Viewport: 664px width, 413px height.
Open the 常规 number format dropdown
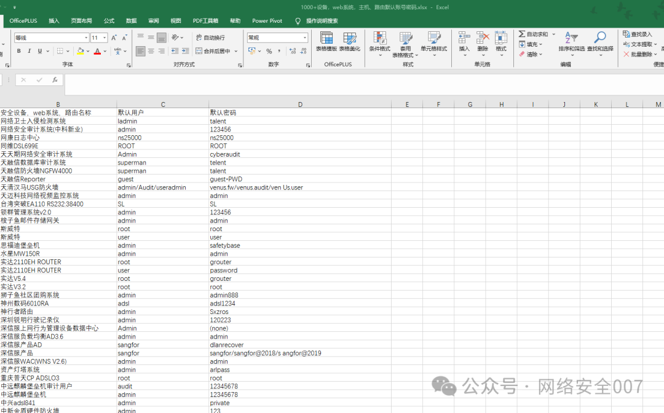pos(305,37)
